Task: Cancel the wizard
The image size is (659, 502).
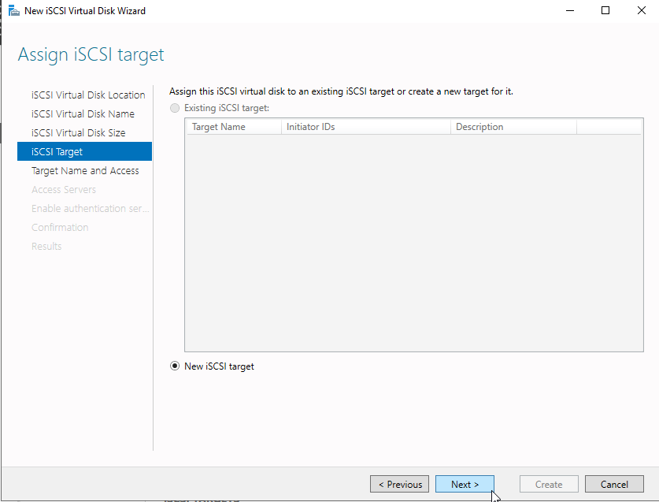Action: pyautogui.click(x=614, y=485)
